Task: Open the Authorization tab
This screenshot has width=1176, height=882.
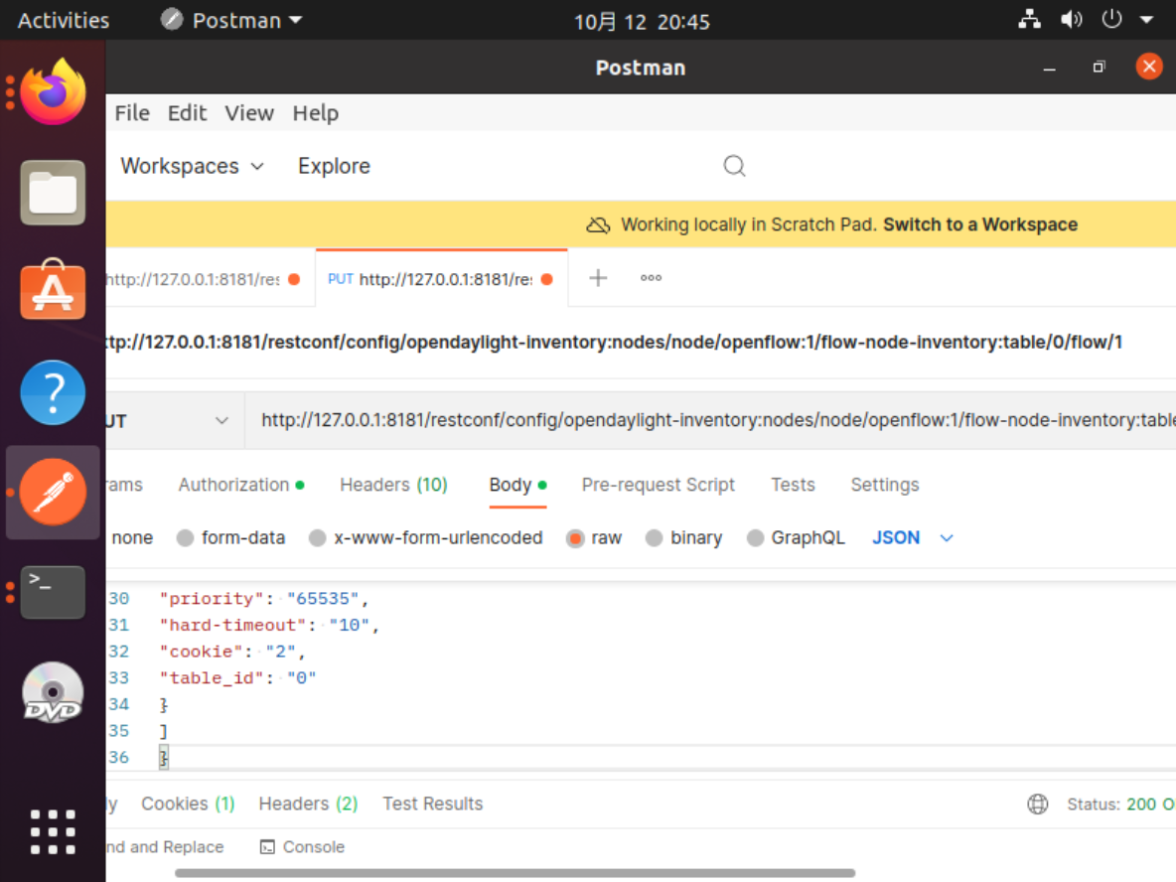Action: coord(234,485)
